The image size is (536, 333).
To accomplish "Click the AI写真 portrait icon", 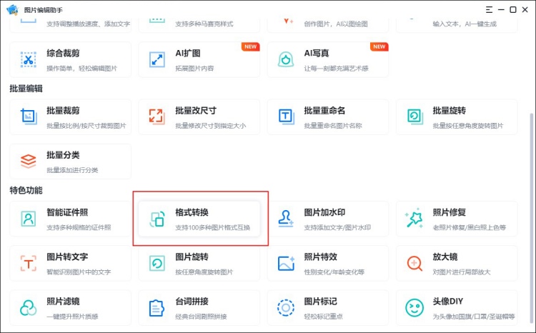I will pos(286,59).
